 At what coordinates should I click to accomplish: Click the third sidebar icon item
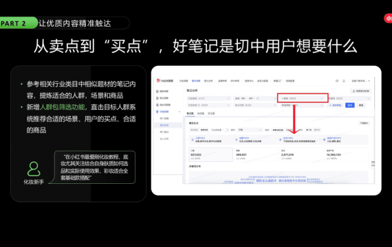(157, 105)
